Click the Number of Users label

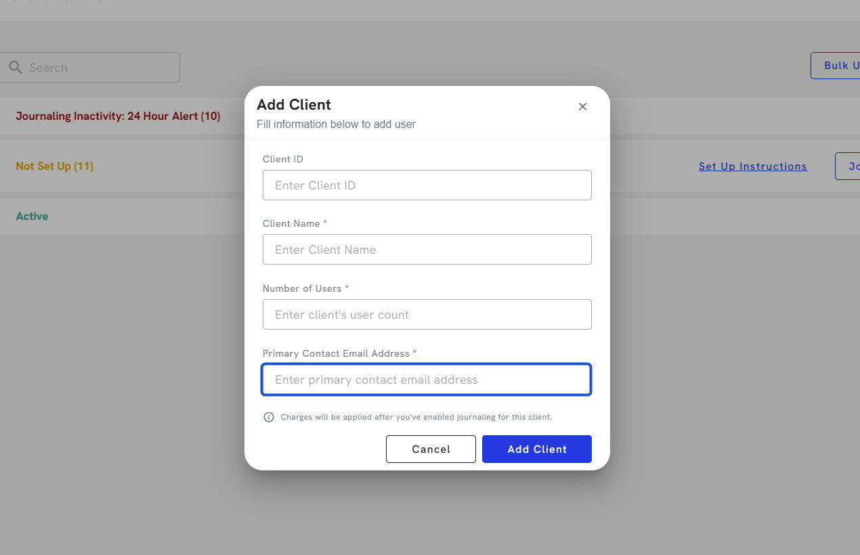coord(302,288)
